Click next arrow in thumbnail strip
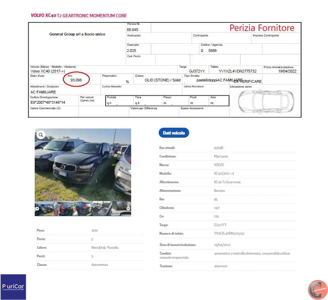The image size is (328, 300). pyautogui.click(x=128, y=208)
